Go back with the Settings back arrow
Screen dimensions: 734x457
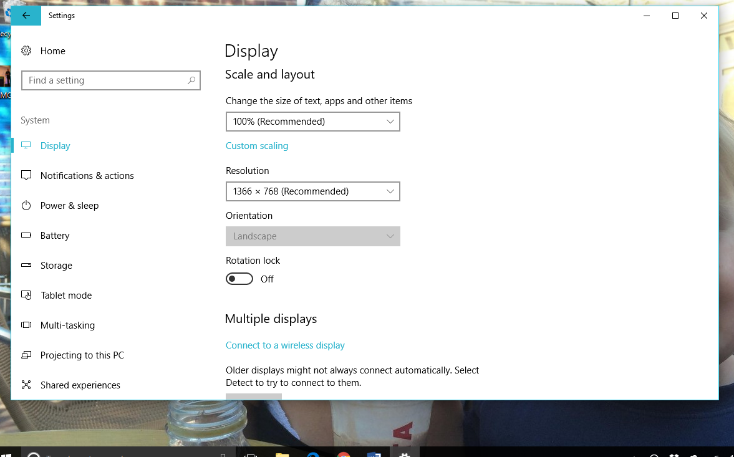pos(26,15)
